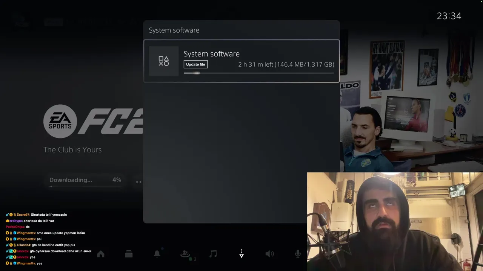
Task: Click the System software download progress bar
Action: [x=259, y=73]
